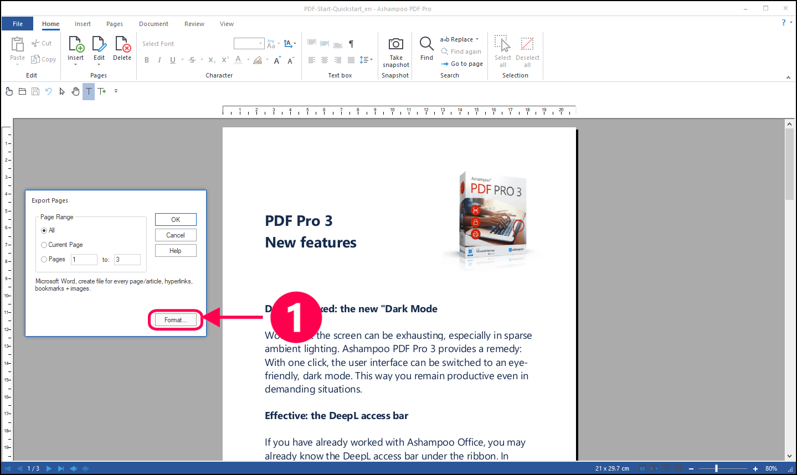
Task: Click the Undo arrow in quick toolbar
Action: [49, 91]
